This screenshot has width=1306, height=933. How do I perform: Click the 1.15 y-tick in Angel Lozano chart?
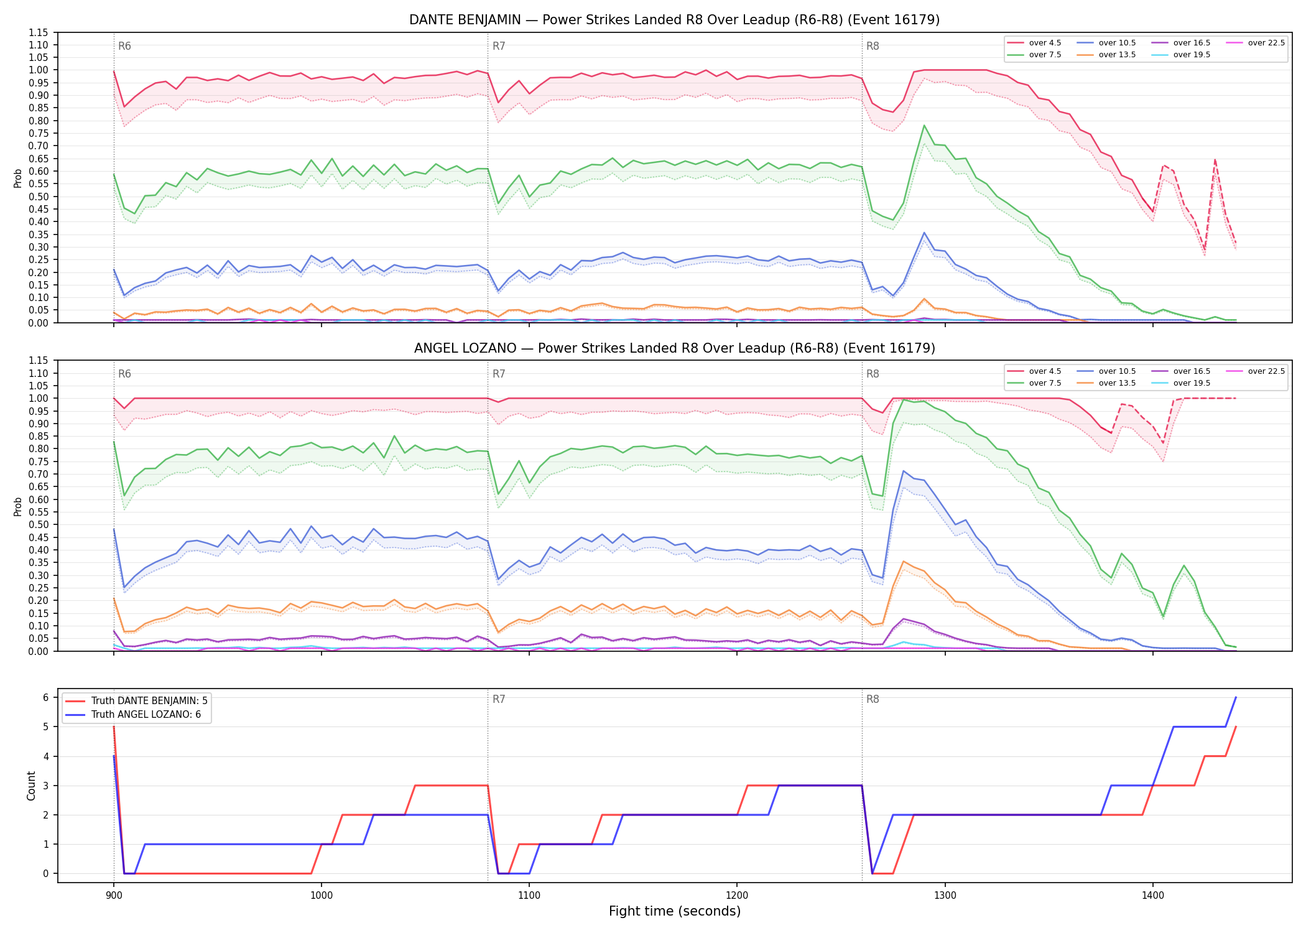[39, 361]
